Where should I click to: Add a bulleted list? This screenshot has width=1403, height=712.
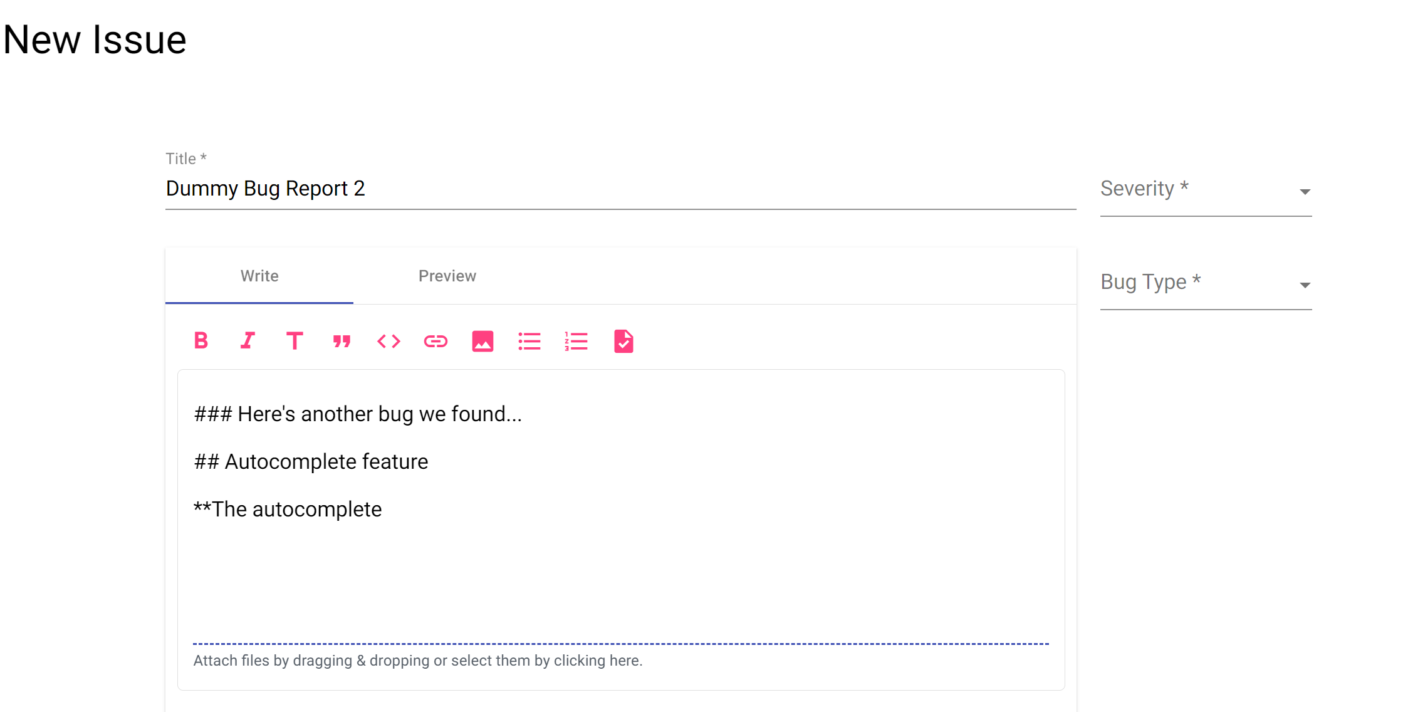click(529, 341)
